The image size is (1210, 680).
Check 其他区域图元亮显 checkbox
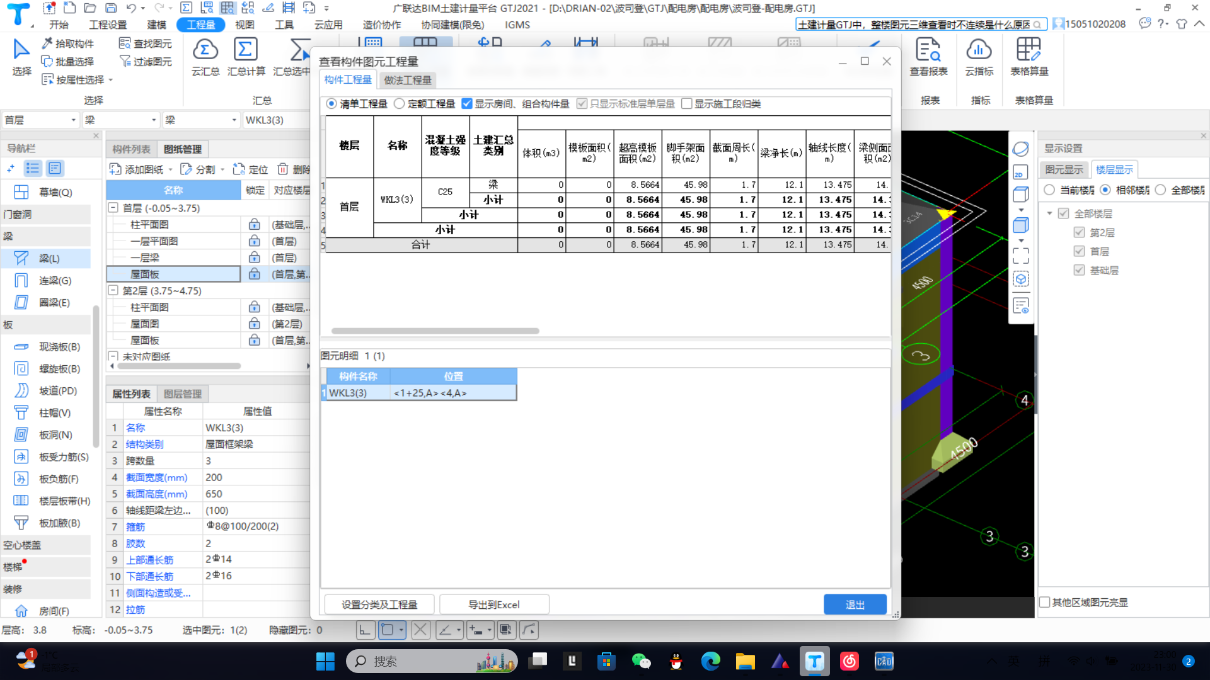(x=1045, y=603)
